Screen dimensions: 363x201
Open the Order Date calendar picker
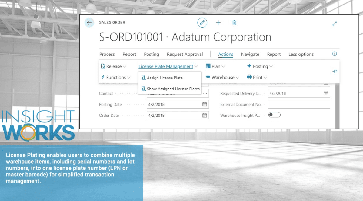(205, 115)
